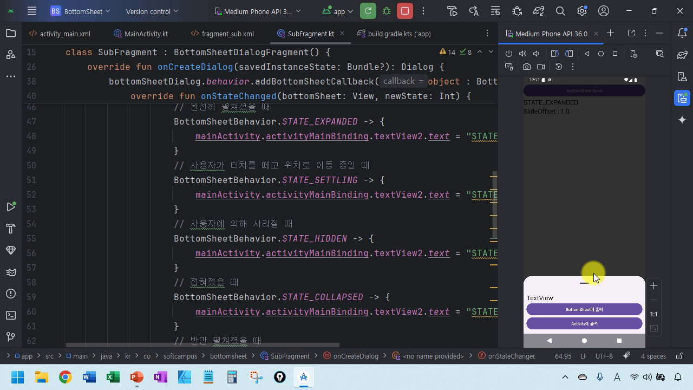This screenshot has height=390, width=693.
Task: Click the Debug app bug icon
Action: click(387, 11)
